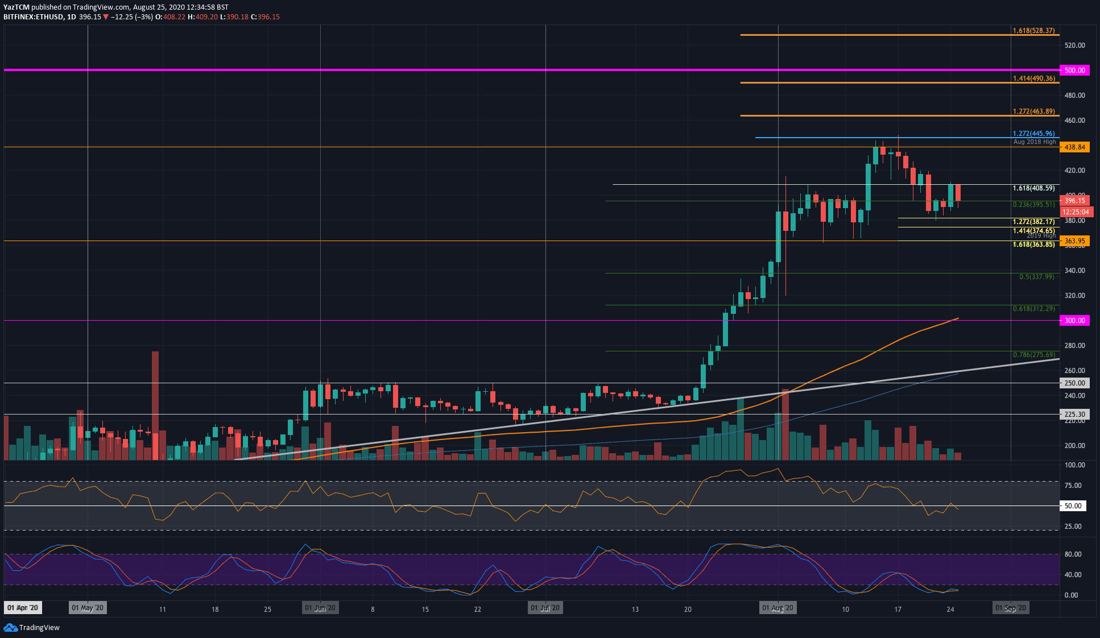Click the 225.30 price label
Screen dimensions: 1100x638
(x=1074, y=414)
